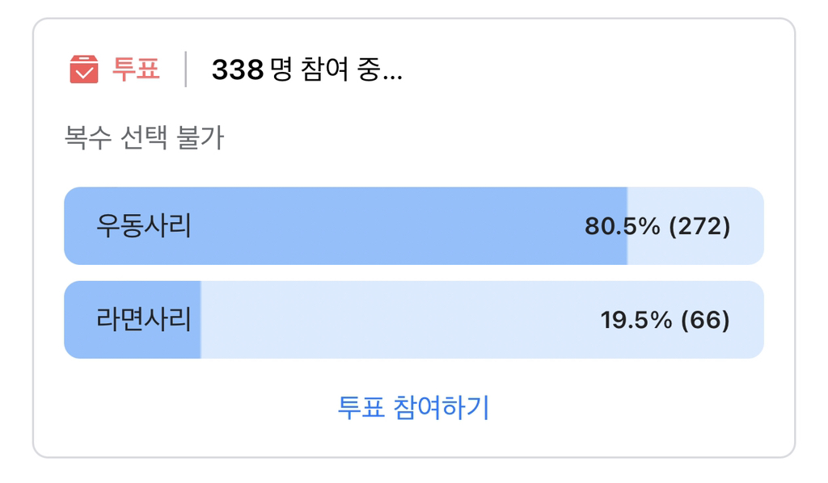Click the (66) vote count
Screen dimensions: 828x483
(705, 320)
